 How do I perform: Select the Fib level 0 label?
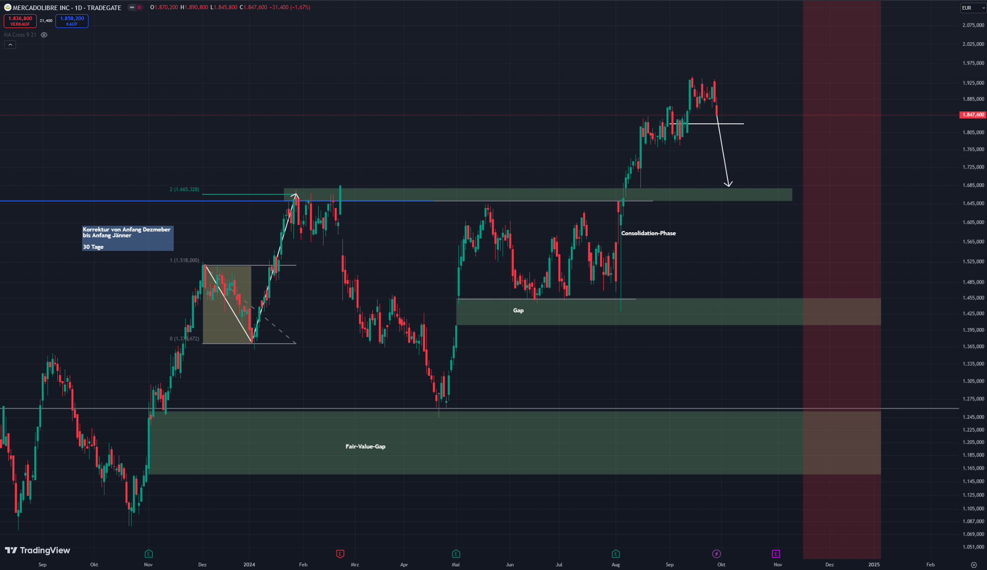184,339
